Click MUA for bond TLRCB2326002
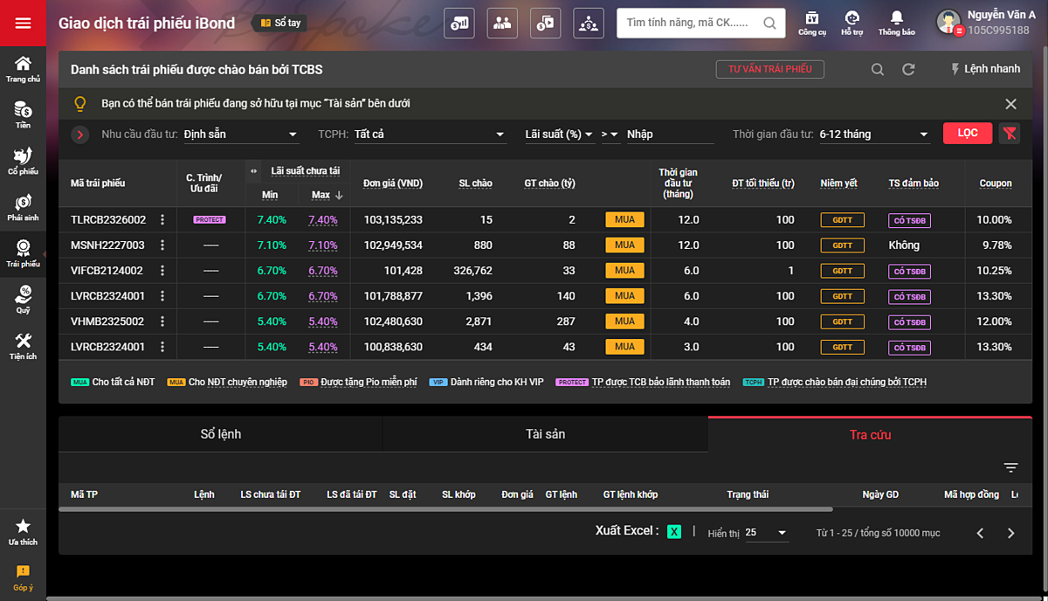This screenshot has height=601, width=1048. (x=624, y=220)
